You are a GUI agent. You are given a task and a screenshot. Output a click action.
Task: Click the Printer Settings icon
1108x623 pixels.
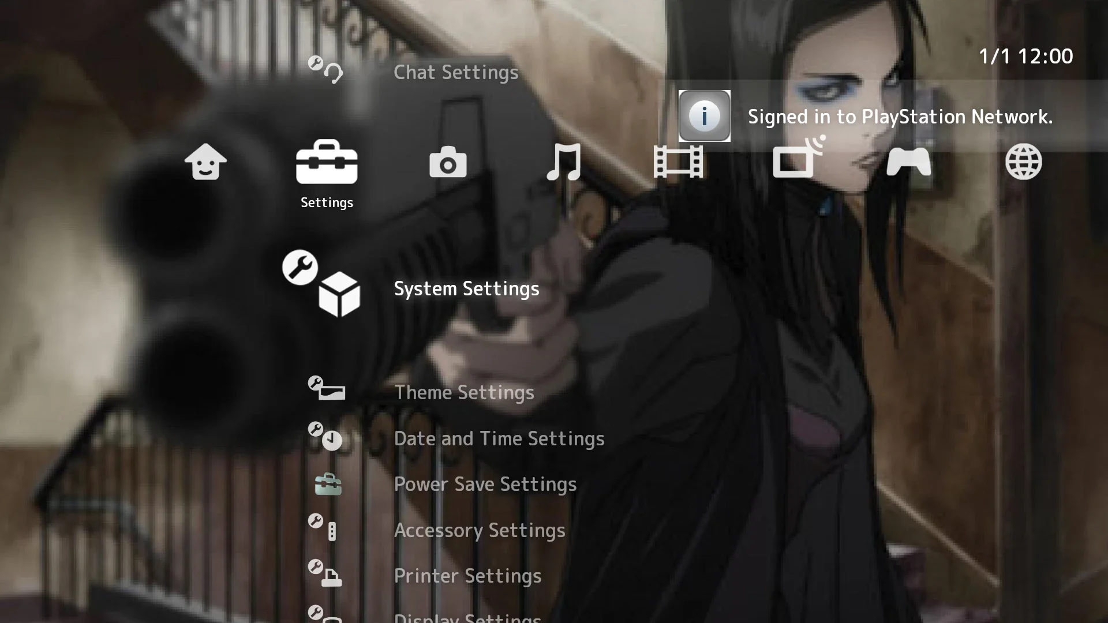point(325,573)
